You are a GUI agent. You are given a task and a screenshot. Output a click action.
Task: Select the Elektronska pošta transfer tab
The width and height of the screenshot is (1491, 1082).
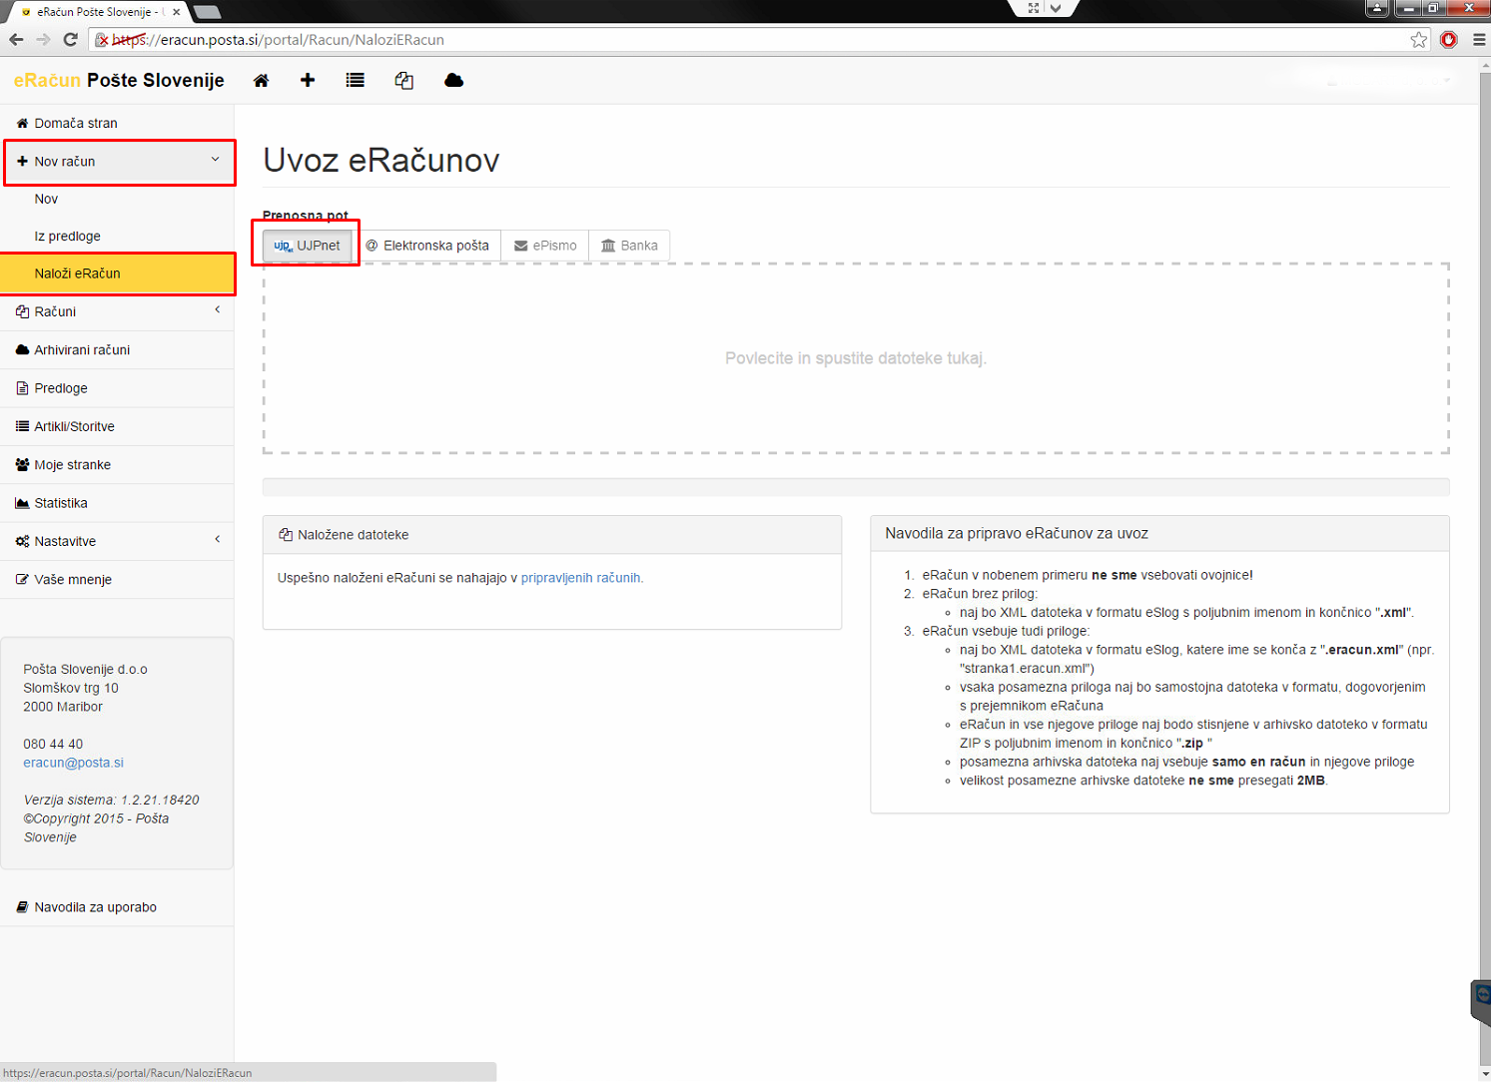click(x=427, y=246)
